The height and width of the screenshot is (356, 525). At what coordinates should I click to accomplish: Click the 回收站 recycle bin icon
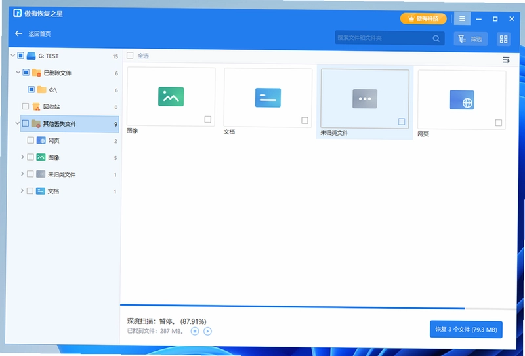pyautogui.click(x=36, y=107)
